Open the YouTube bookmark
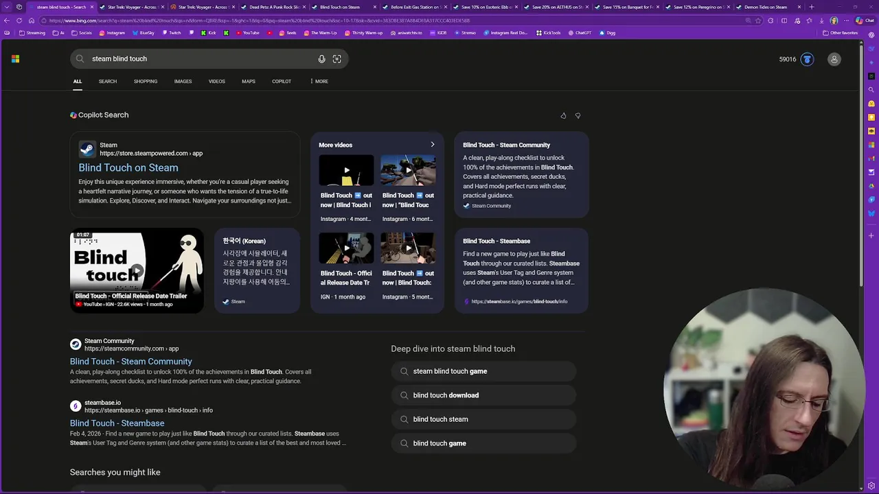This screenshot has width=879, height=494. tap(247, 33)
